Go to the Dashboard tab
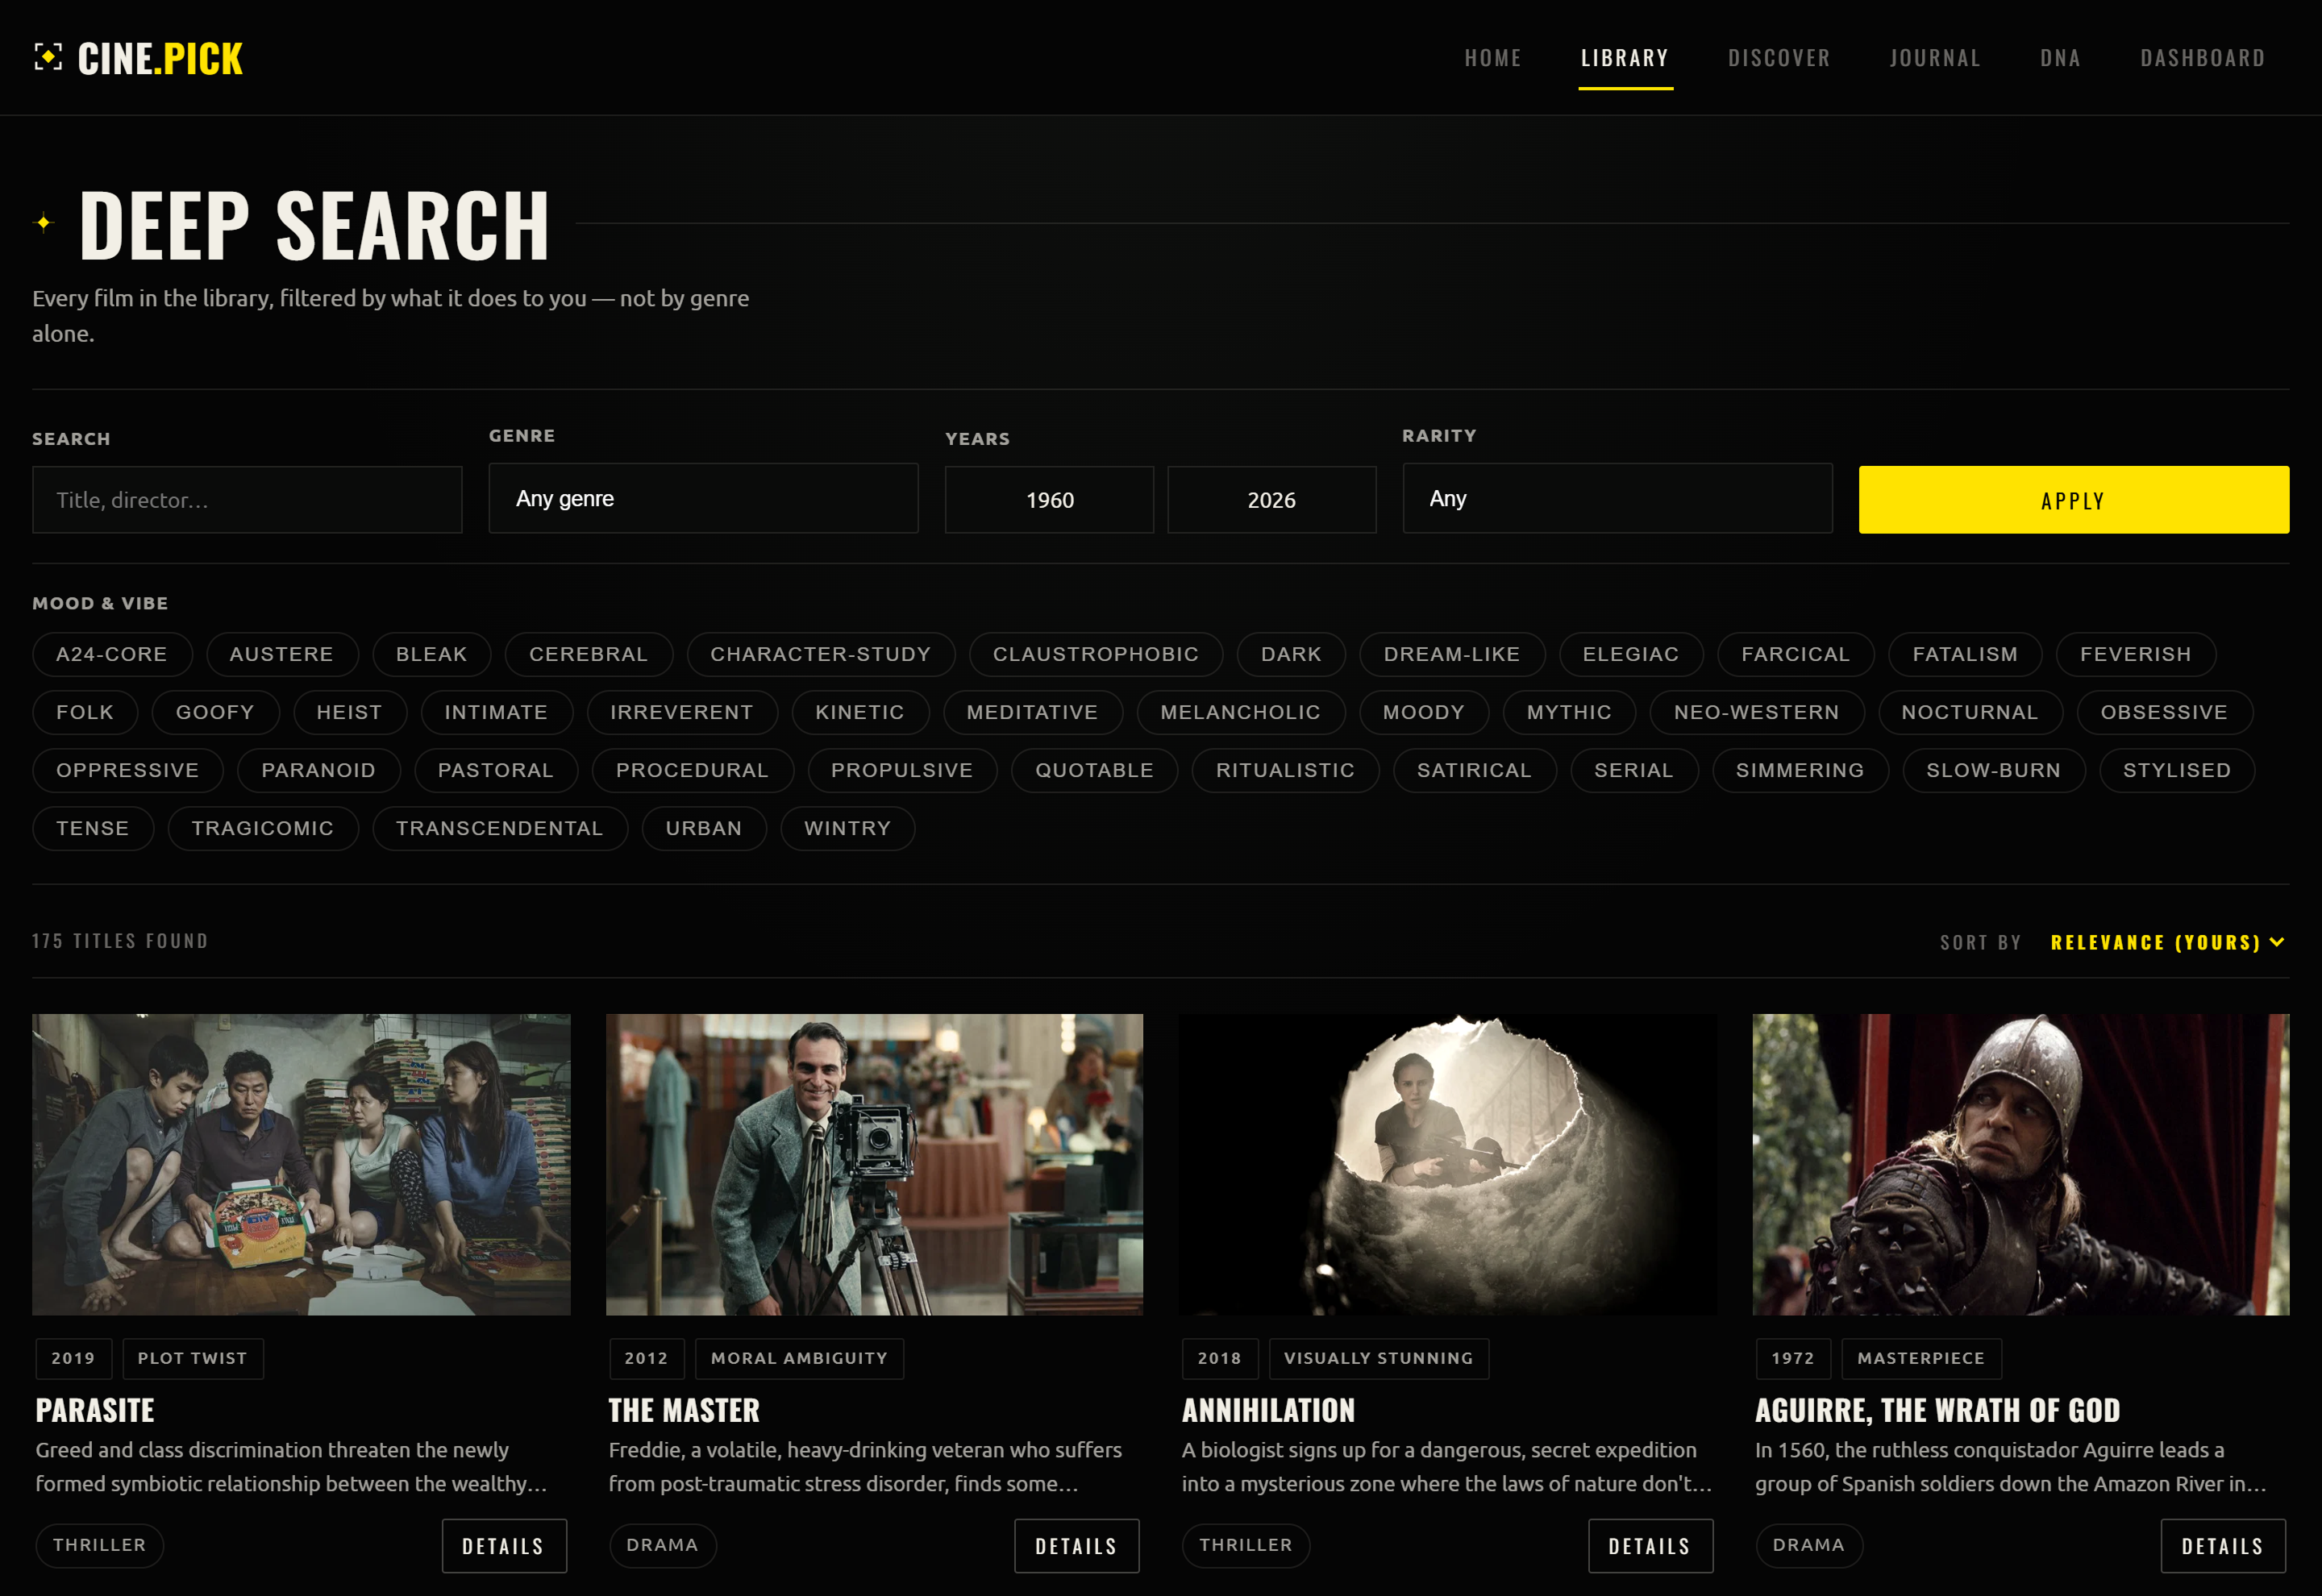Viewport: 2322px width, 1596px height. (x=2202, y=58)
